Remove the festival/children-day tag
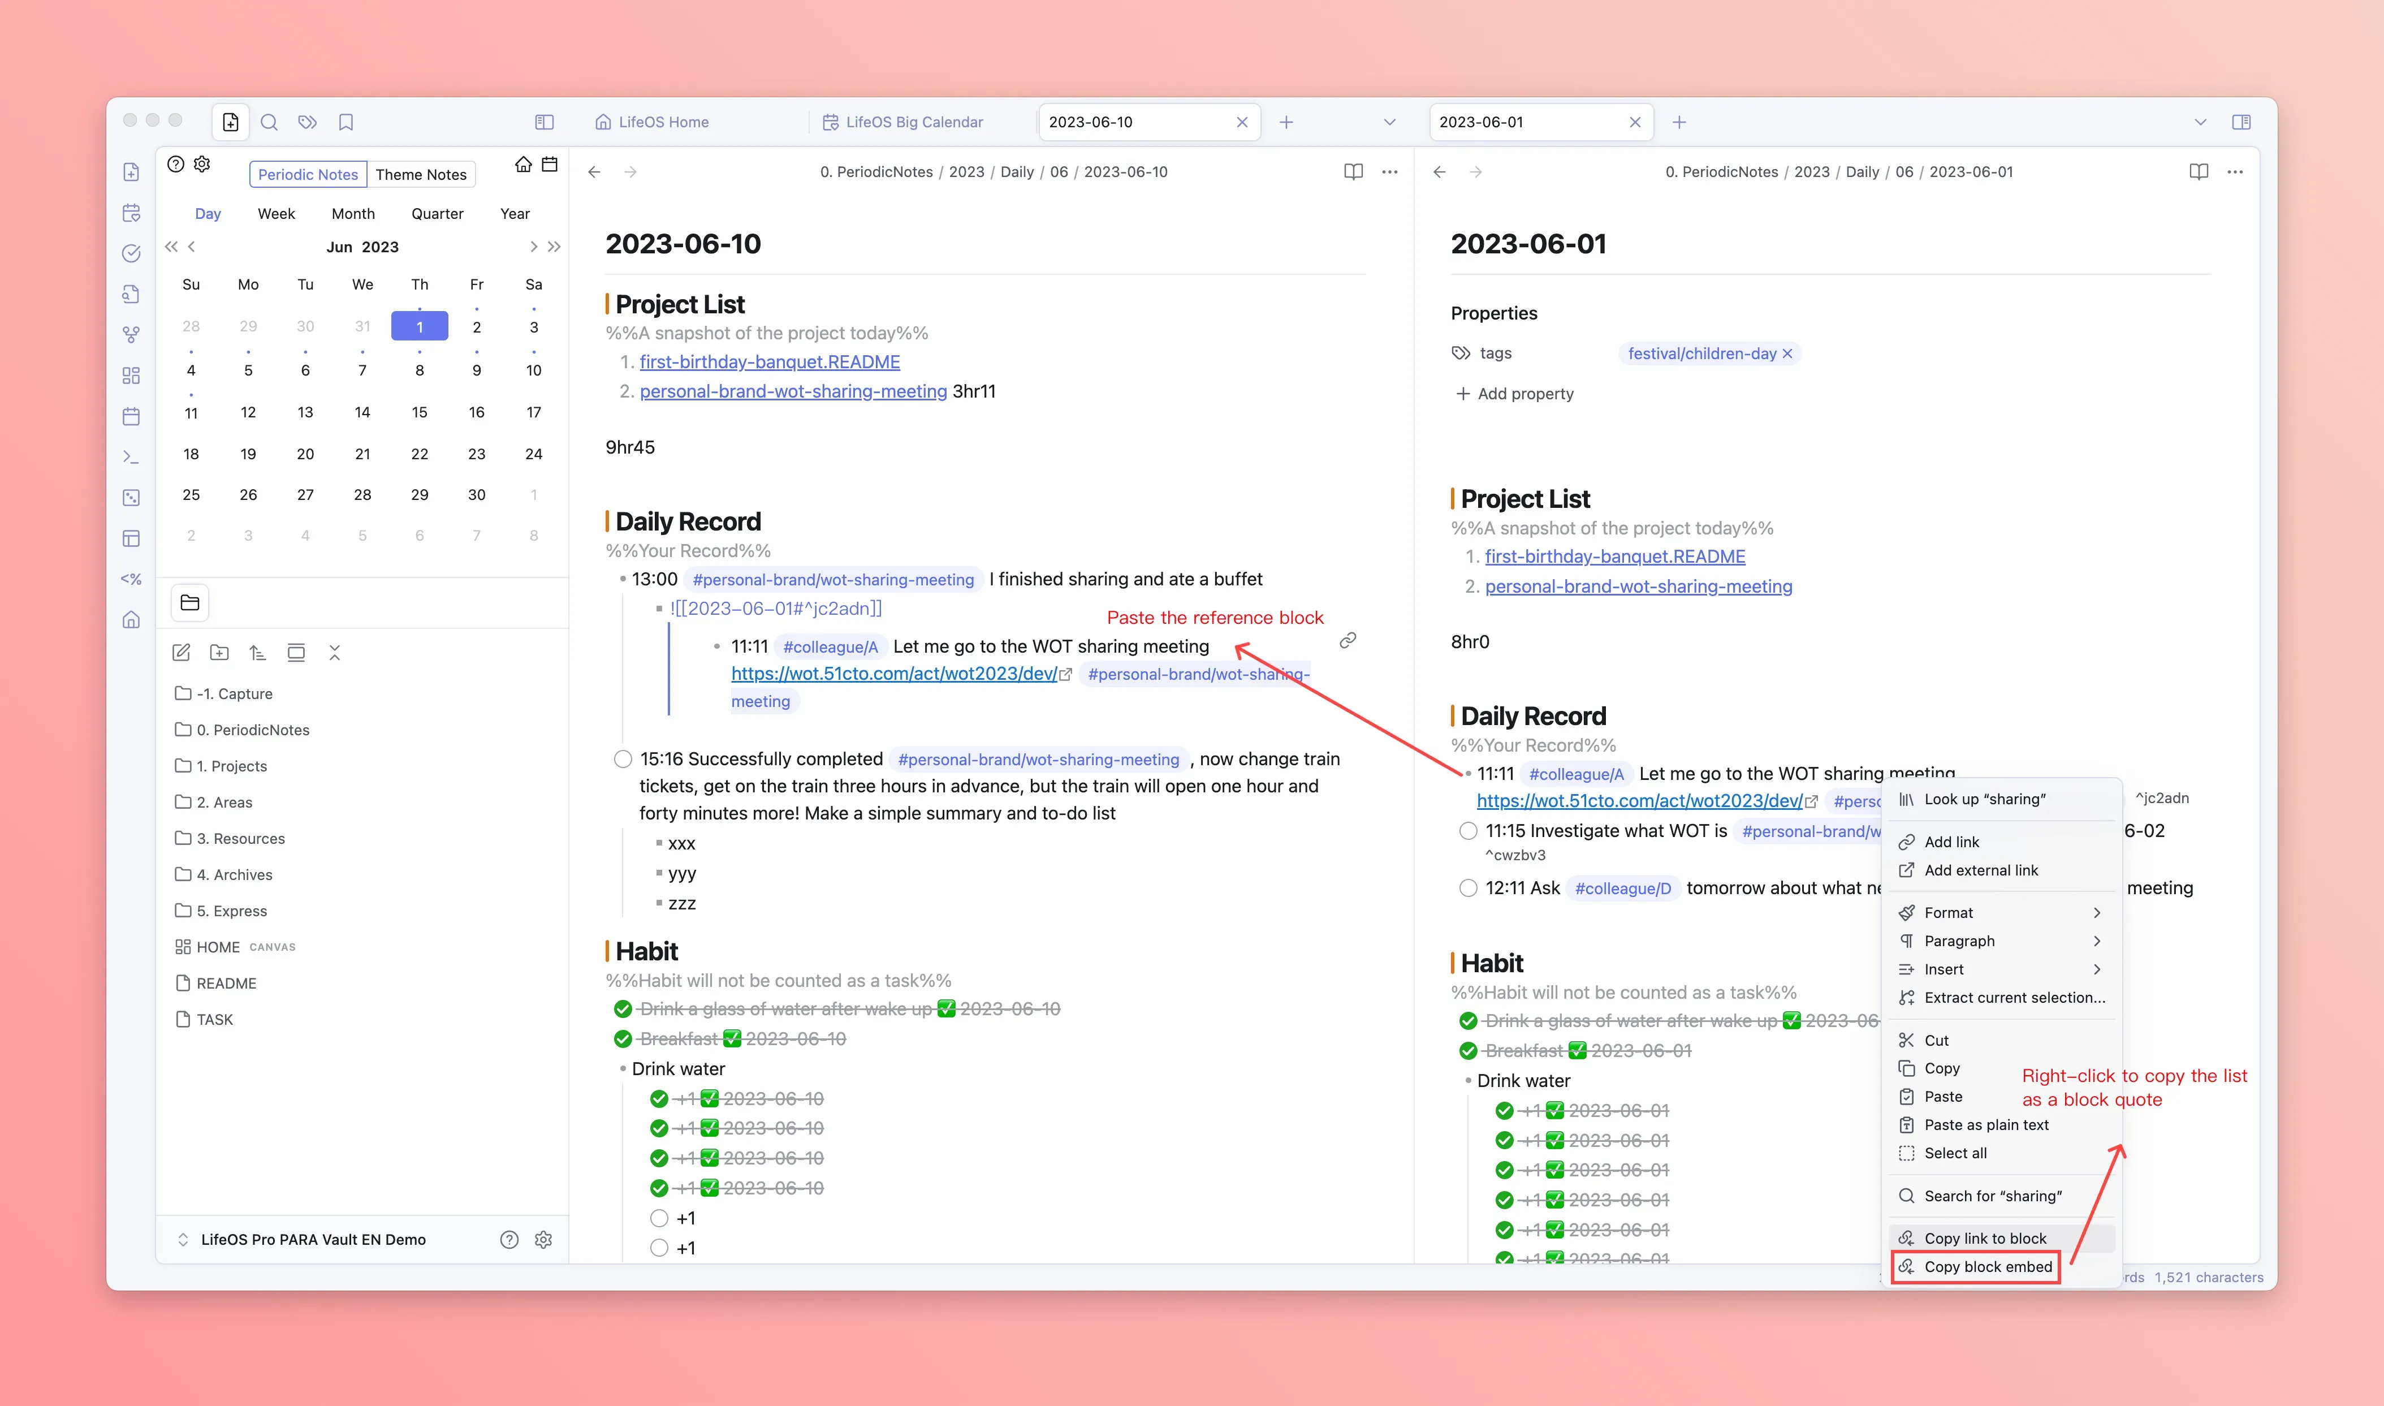 click(x=1787, y=353)
